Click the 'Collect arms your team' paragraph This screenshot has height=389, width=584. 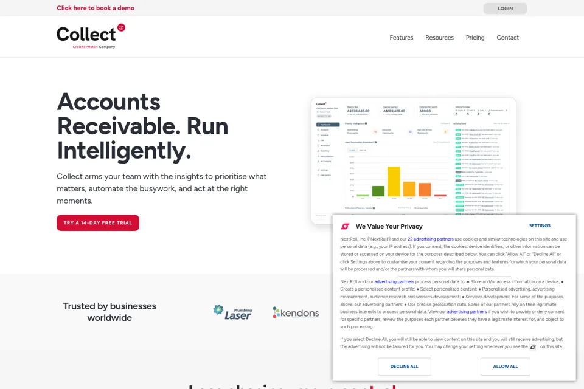coord(162,189)
